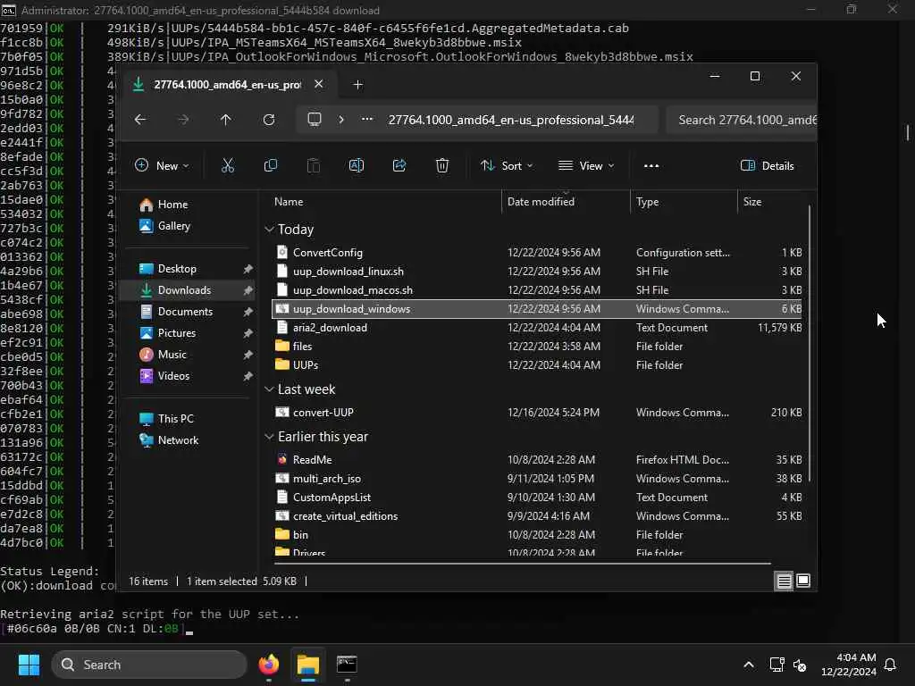Viewport: 915px width, 686px height.
Task: Switch to large thumbnails view icon in status bar
Action: click(803, 581)
